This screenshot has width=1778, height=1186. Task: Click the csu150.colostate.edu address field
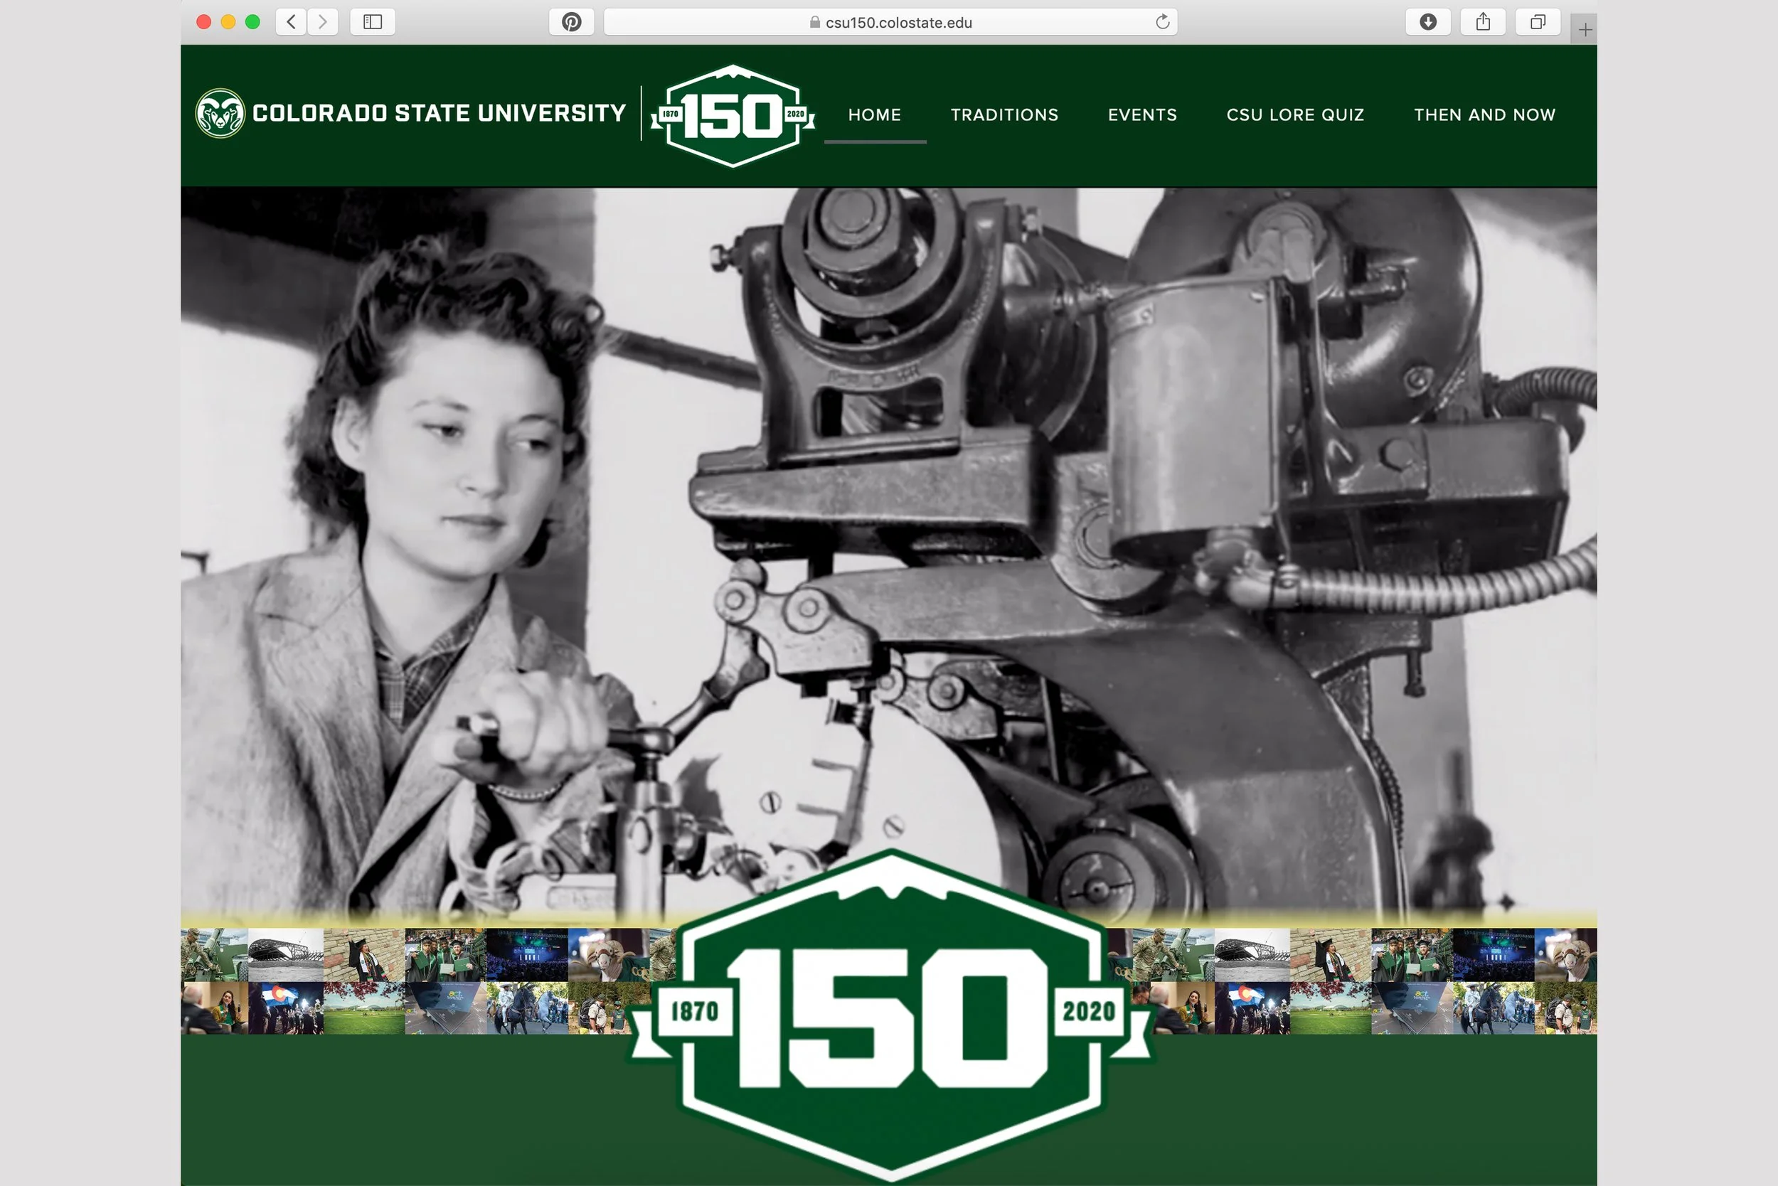[x=890, y=22]
